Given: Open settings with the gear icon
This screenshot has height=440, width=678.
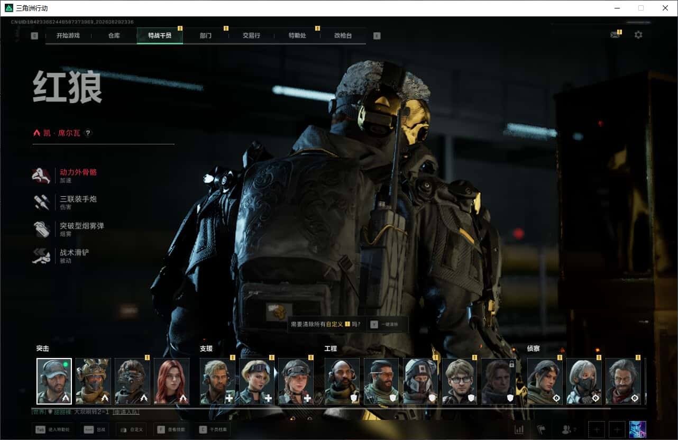Looking at the screenshot, I should point(638,35).
